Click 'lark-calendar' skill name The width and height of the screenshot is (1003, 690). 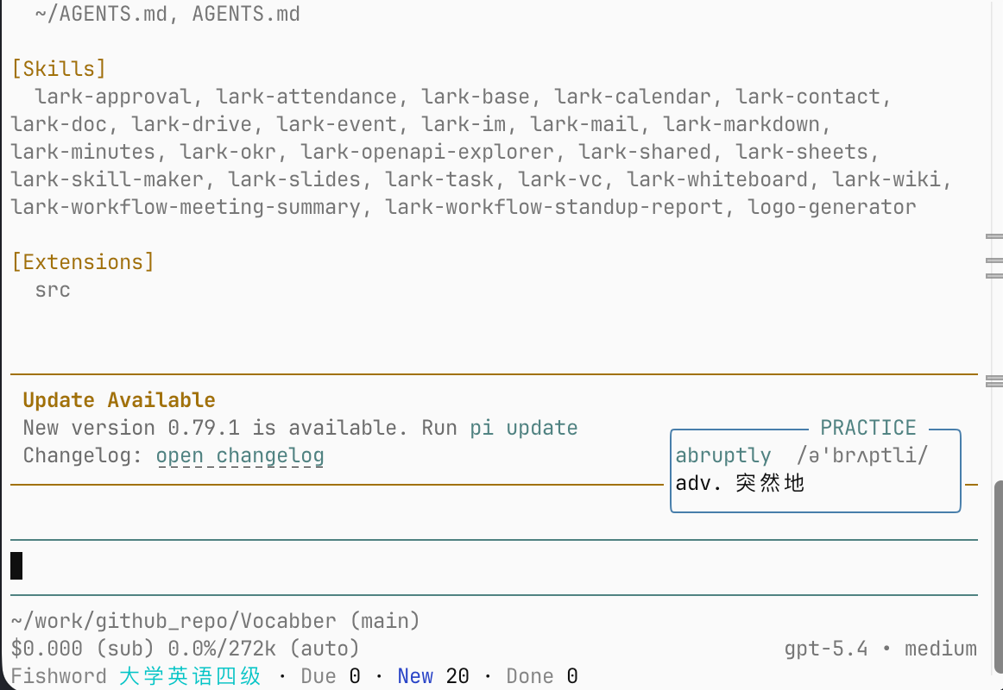coord(632,97)
